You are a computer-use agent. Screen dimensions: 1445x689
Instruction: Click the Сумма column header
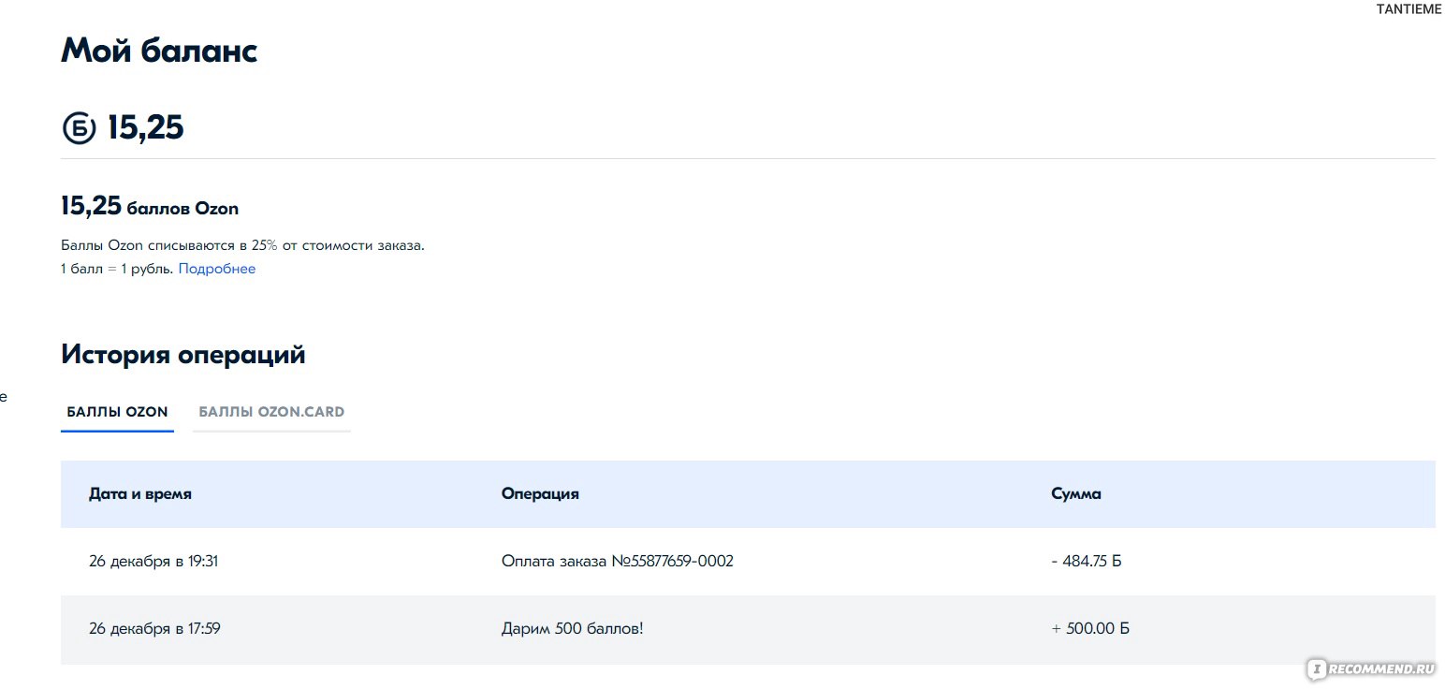point(1076,494)
